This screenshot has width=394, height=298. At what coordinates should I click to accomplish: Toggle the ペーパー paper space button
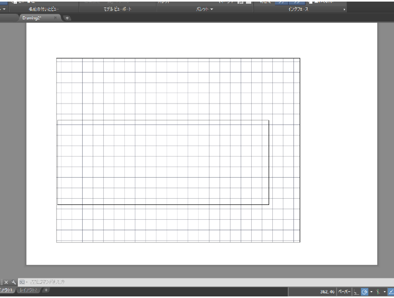pyautogui.click(x=344, y=292)
